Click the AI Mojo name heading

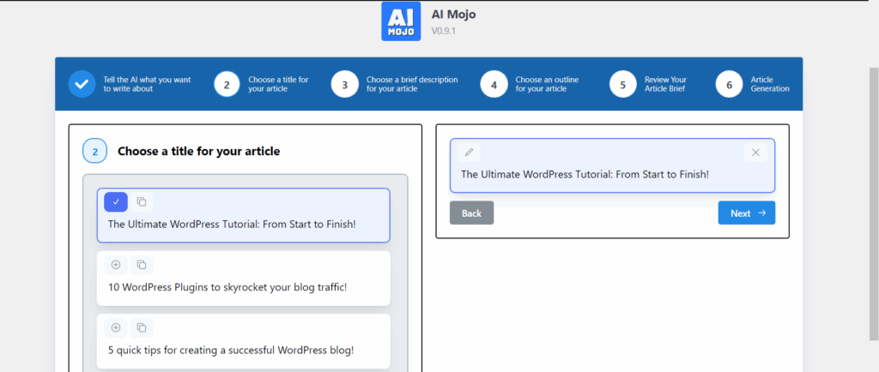(453, 15)
